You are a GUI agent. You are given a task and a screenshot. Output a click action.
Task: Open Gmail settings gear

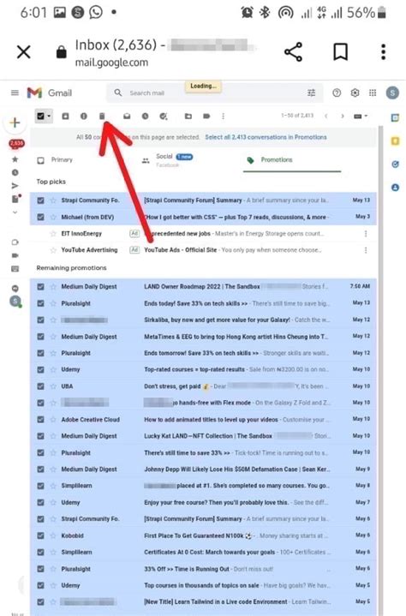click(x=355, y=93)
